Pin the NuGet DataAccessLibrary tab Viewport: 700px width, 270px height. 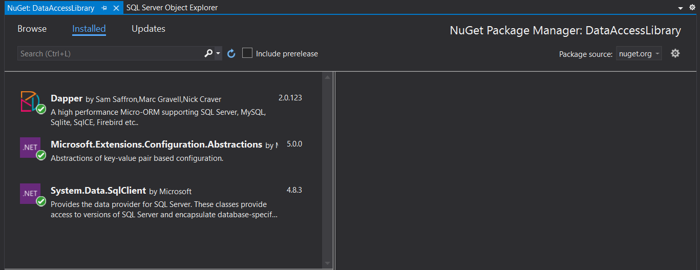coord(104,8)
